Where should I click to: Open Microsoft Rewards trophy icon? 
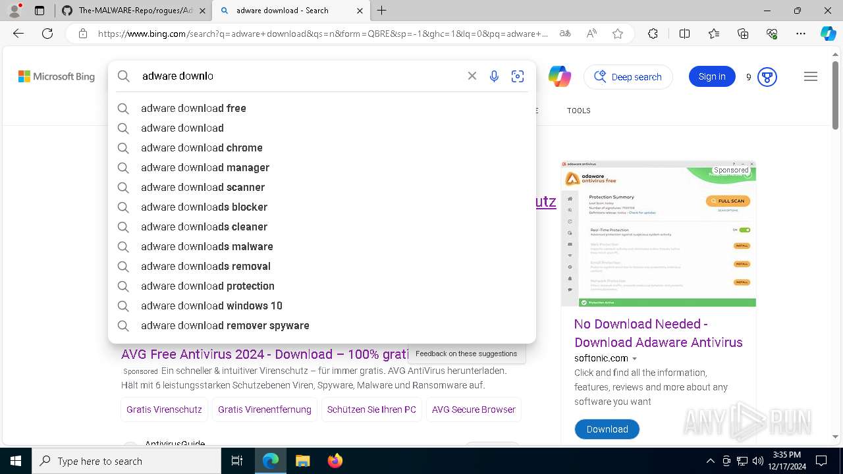767,77
